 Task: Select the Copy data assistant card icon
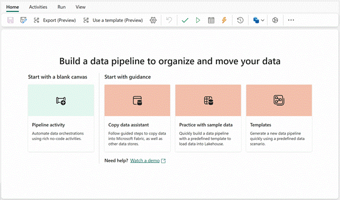[137, 101]
